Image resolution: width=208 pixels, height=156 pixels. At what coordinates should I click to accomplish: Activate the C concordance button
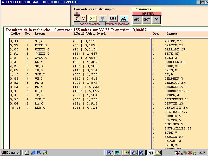[x=77, y=18]
